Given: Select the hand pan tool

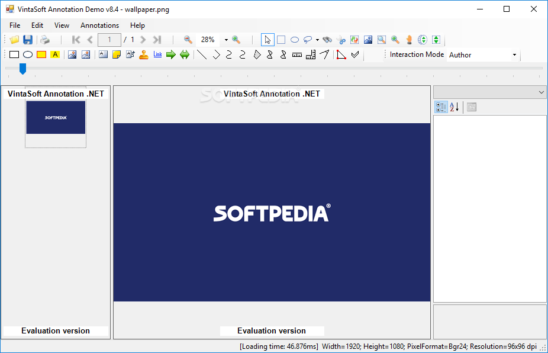Looking at the screenshot, I should [x=409, y=40].
